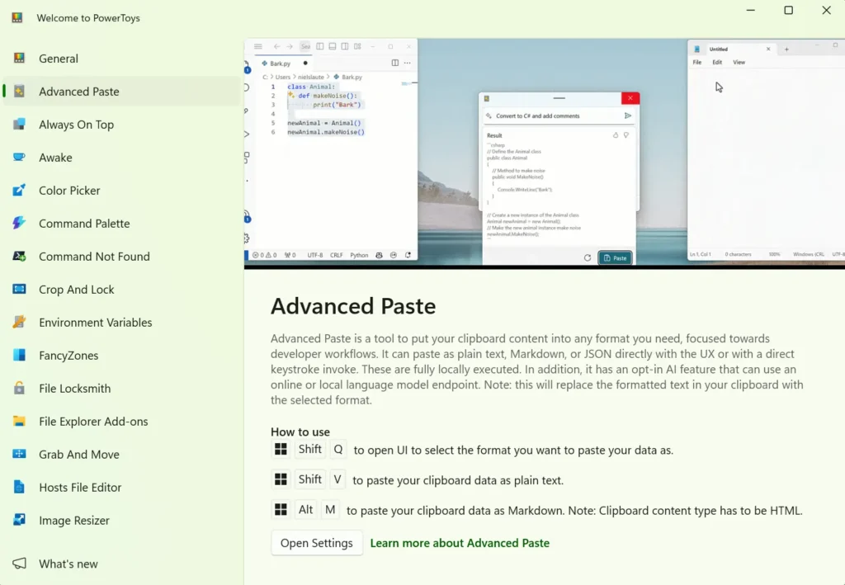The width and height of the screenshot is (845, 585).
Task: Open File Explorer Add-ons page
Action: click(x=122, y=422)
